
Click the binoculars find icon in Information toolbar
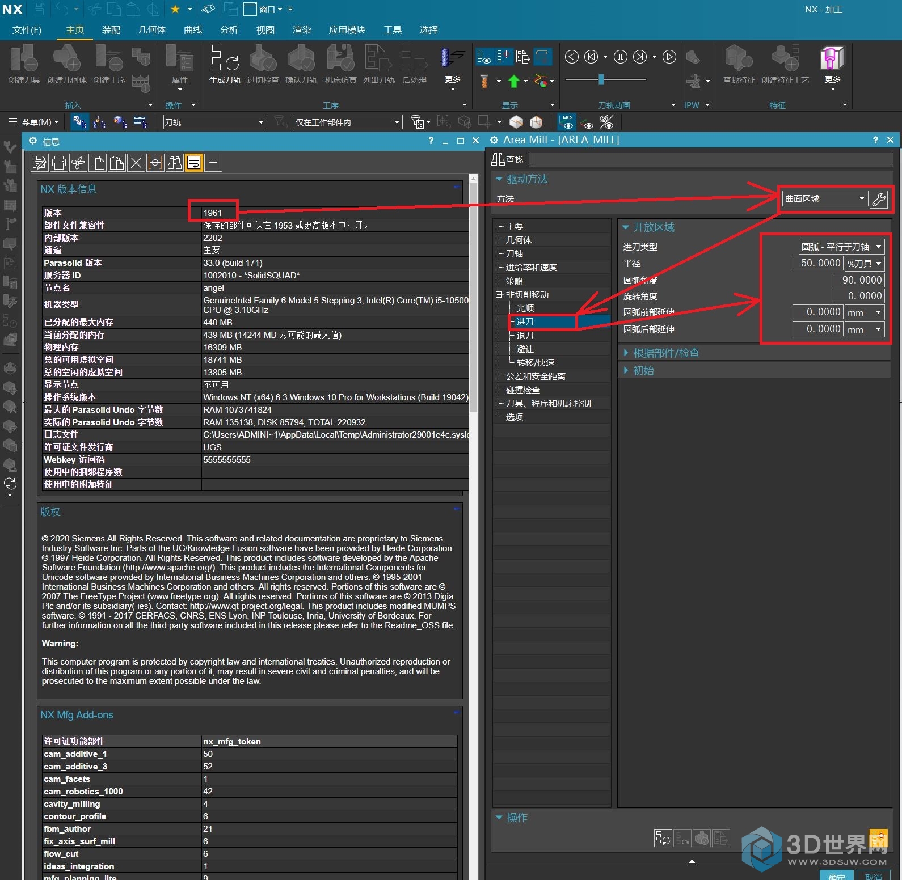pos(174,163)
